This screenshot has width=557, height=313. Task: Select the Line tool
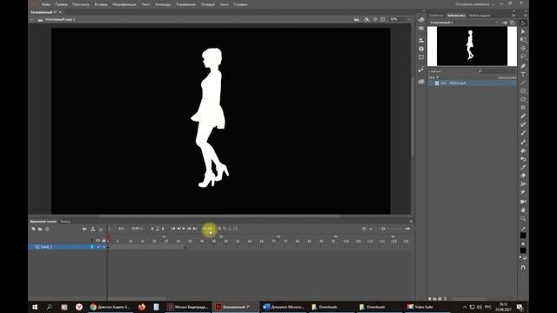[x=523, y=83]
